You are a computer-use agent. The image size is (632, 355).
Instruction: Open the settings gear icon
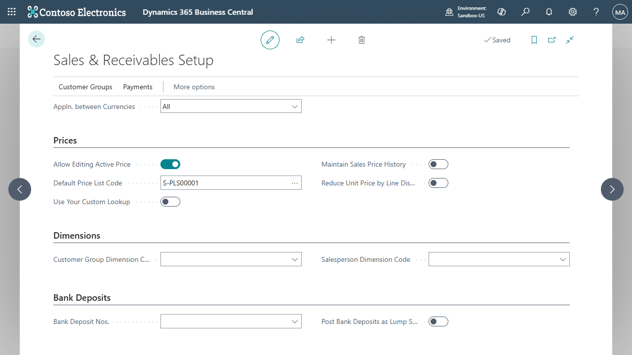tap(573, 12)
